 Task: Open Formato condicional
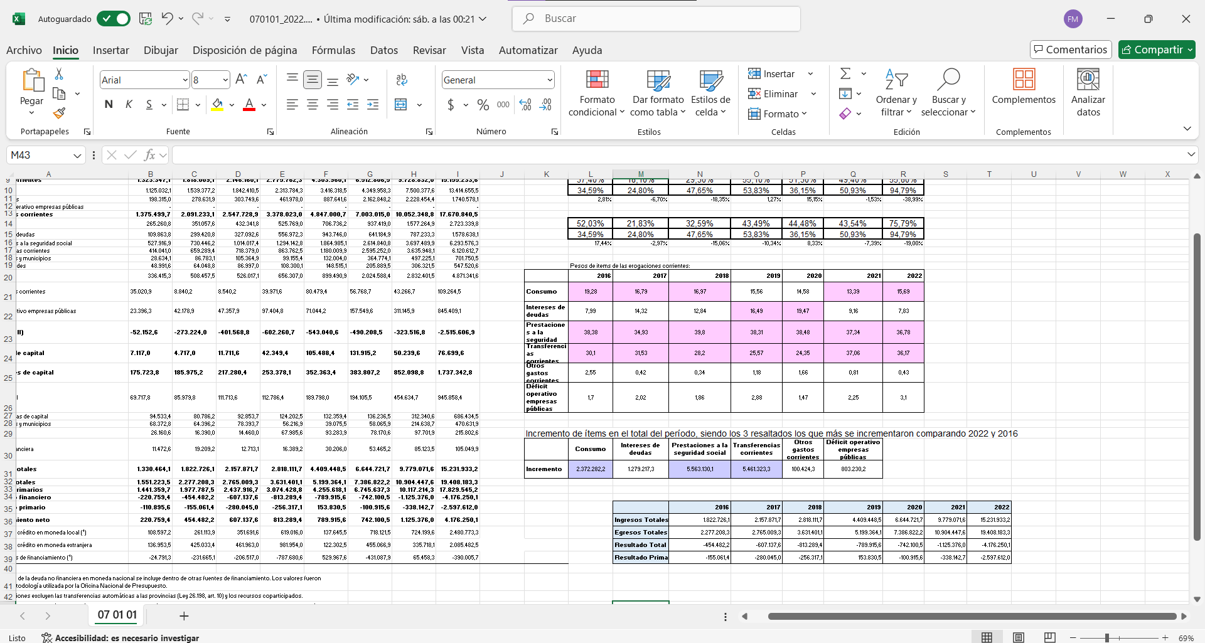click(597, 93)
